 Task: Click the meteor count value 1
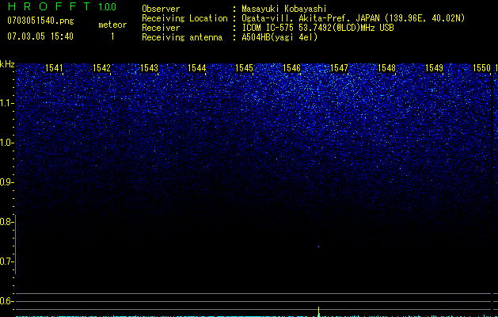112,36
